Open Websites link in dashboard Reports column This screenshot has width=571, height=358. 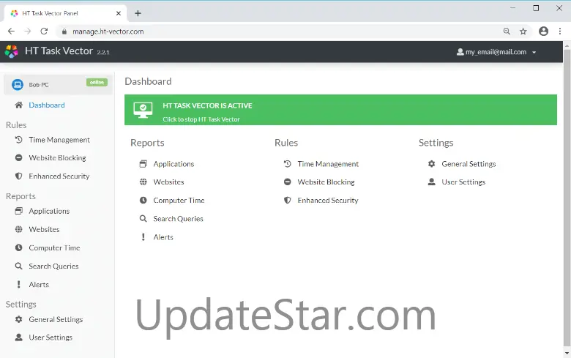click(168, 182)
